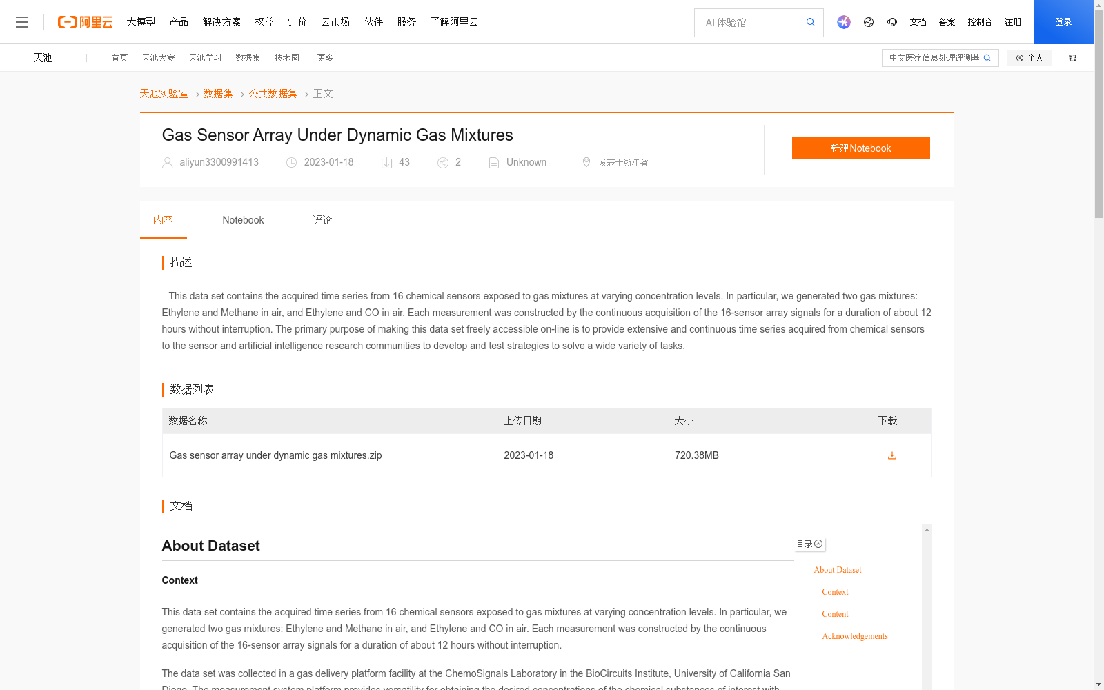This screenshot has height=690, width=1104.
Task: Open the globe language selector icon
Action: [869, 22]
